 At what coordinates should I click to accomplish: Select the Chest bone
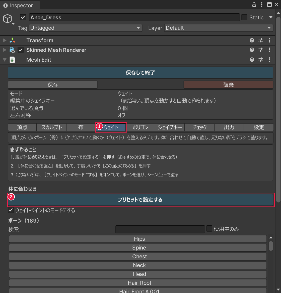pos(138,256)
